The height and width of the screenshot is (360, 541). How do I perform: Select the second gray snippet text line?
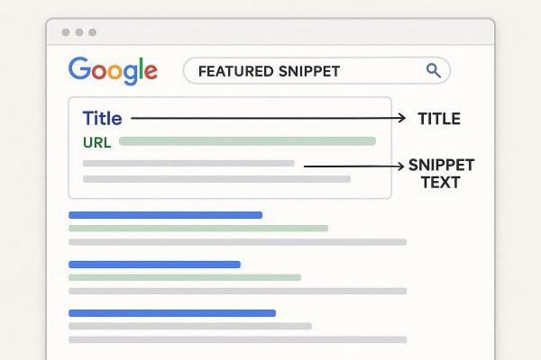coord(216,179)
